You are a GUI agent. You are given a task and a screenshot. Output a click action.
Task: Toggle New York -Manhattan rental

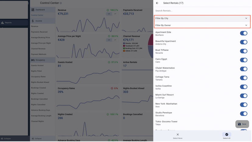pyautogui.click(x=244, y=105)
